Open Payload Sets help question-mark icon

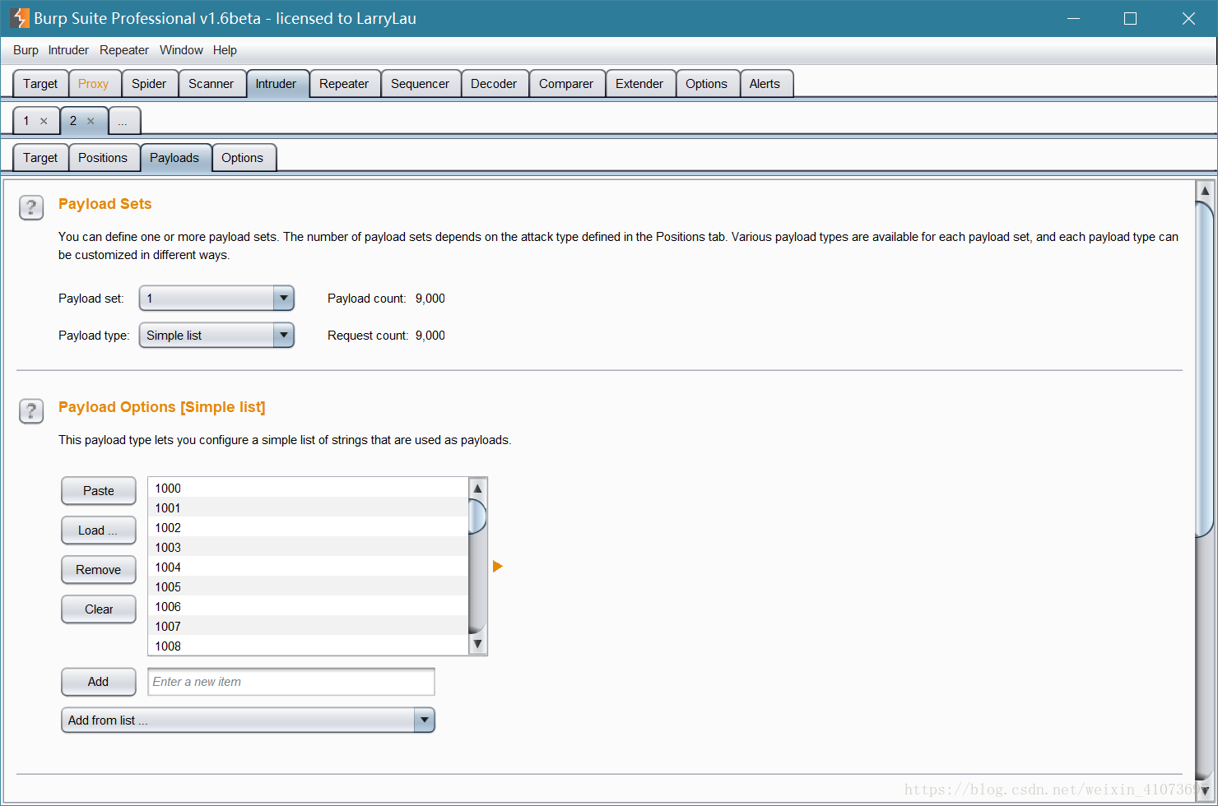(x=31, y=207)
